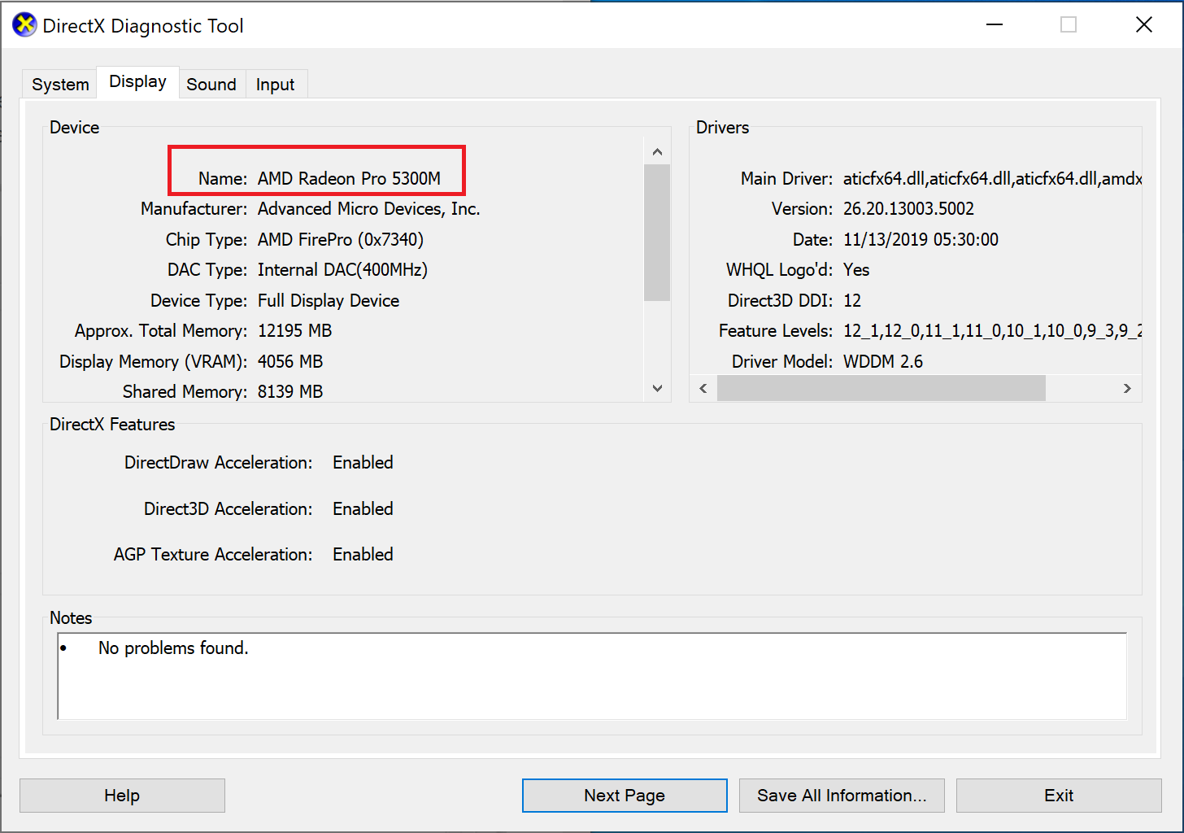Click the DirectX Diagnostic Tool title bar icon
The image size is (1184, 833).
click(24, 24)
